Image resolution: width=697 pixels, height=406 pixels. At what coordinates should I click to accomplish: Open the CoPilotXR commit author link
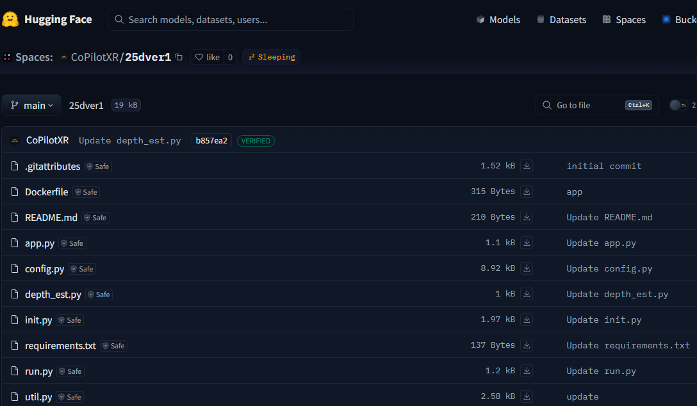[47, 140]
